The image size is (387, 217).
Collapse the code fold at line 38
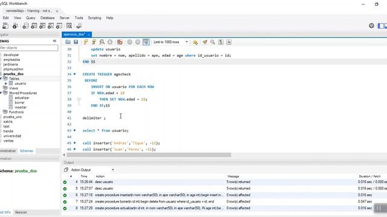click(x=79, y=99)
